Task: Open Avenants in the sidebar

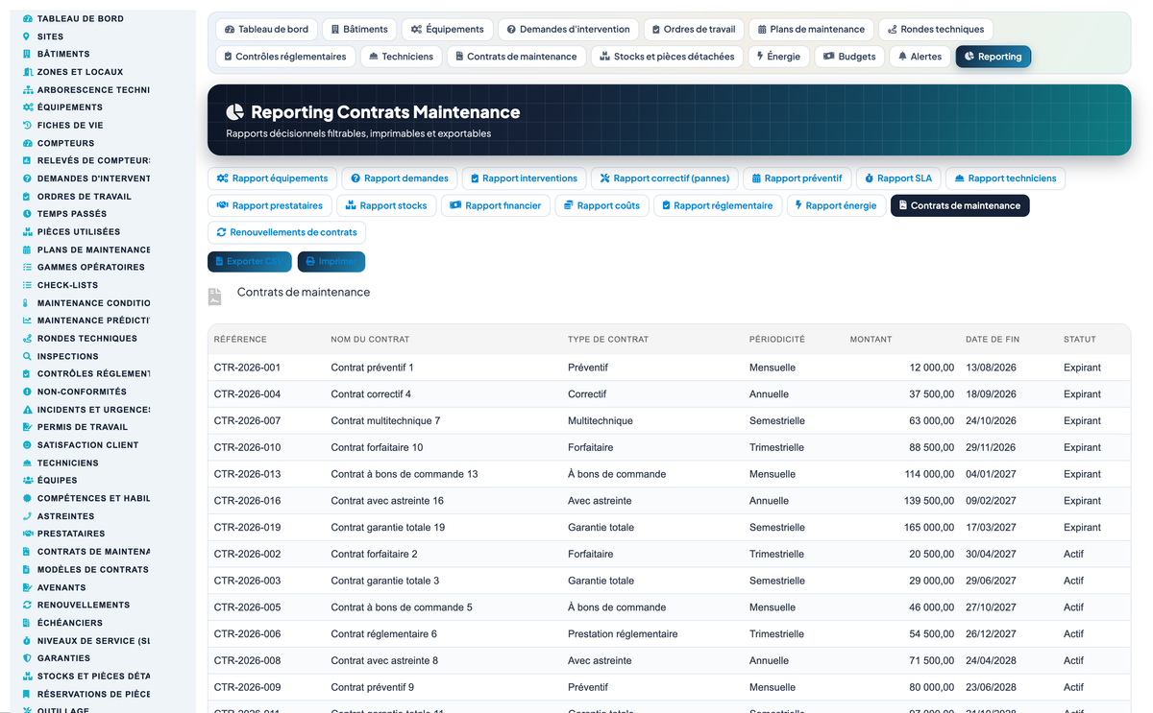Action: (x=61, y=587)
